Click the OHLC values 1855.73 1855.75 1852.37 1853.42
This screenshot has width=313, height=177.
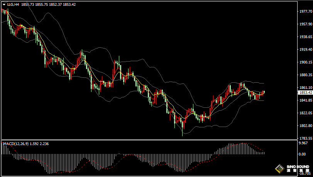tap(49, 4)
